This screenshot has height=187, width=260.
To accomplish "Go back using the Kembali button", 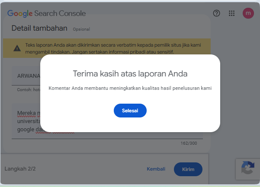I will pos(156,169).
